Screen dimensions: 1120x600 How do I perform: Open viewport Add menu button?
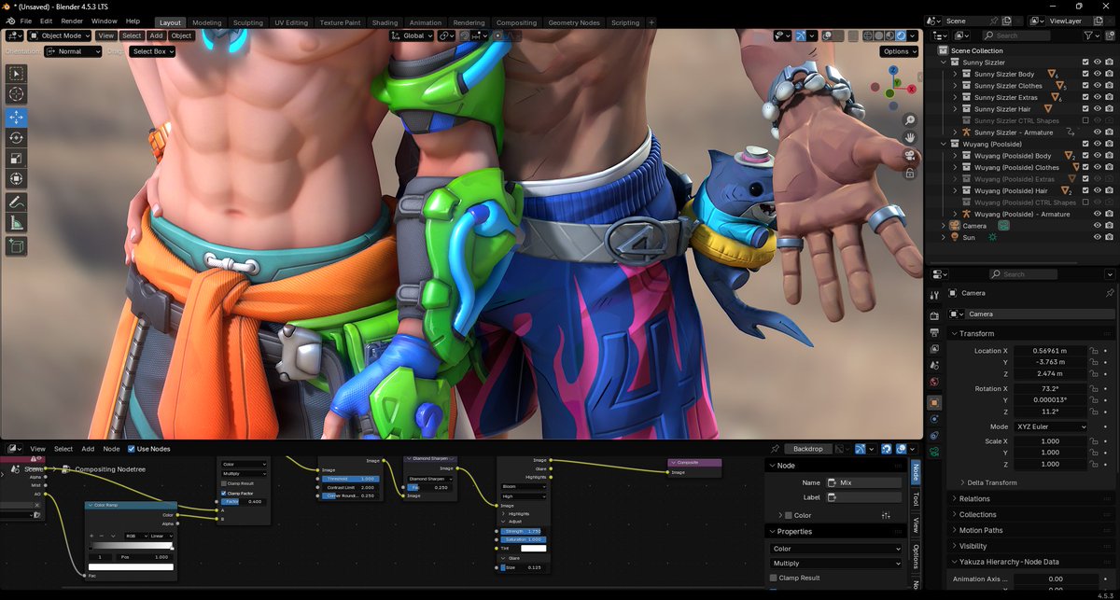click(x=156, y=35)
